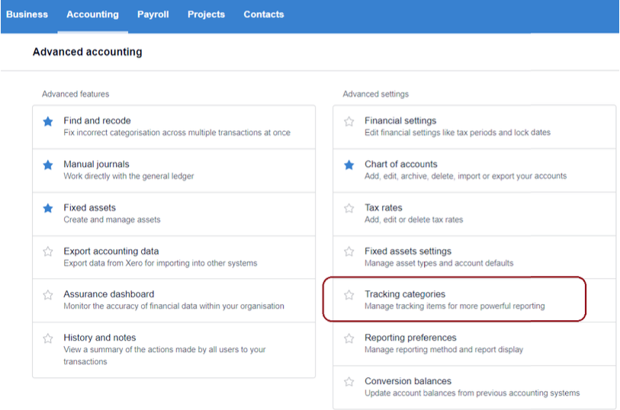Star the Tax rates item

point(349,208)
